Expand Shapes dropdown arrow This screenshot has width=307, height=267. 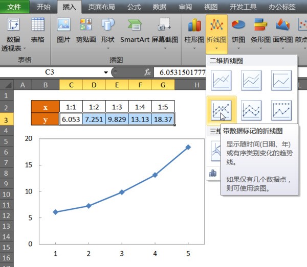[x=108, y=48]
